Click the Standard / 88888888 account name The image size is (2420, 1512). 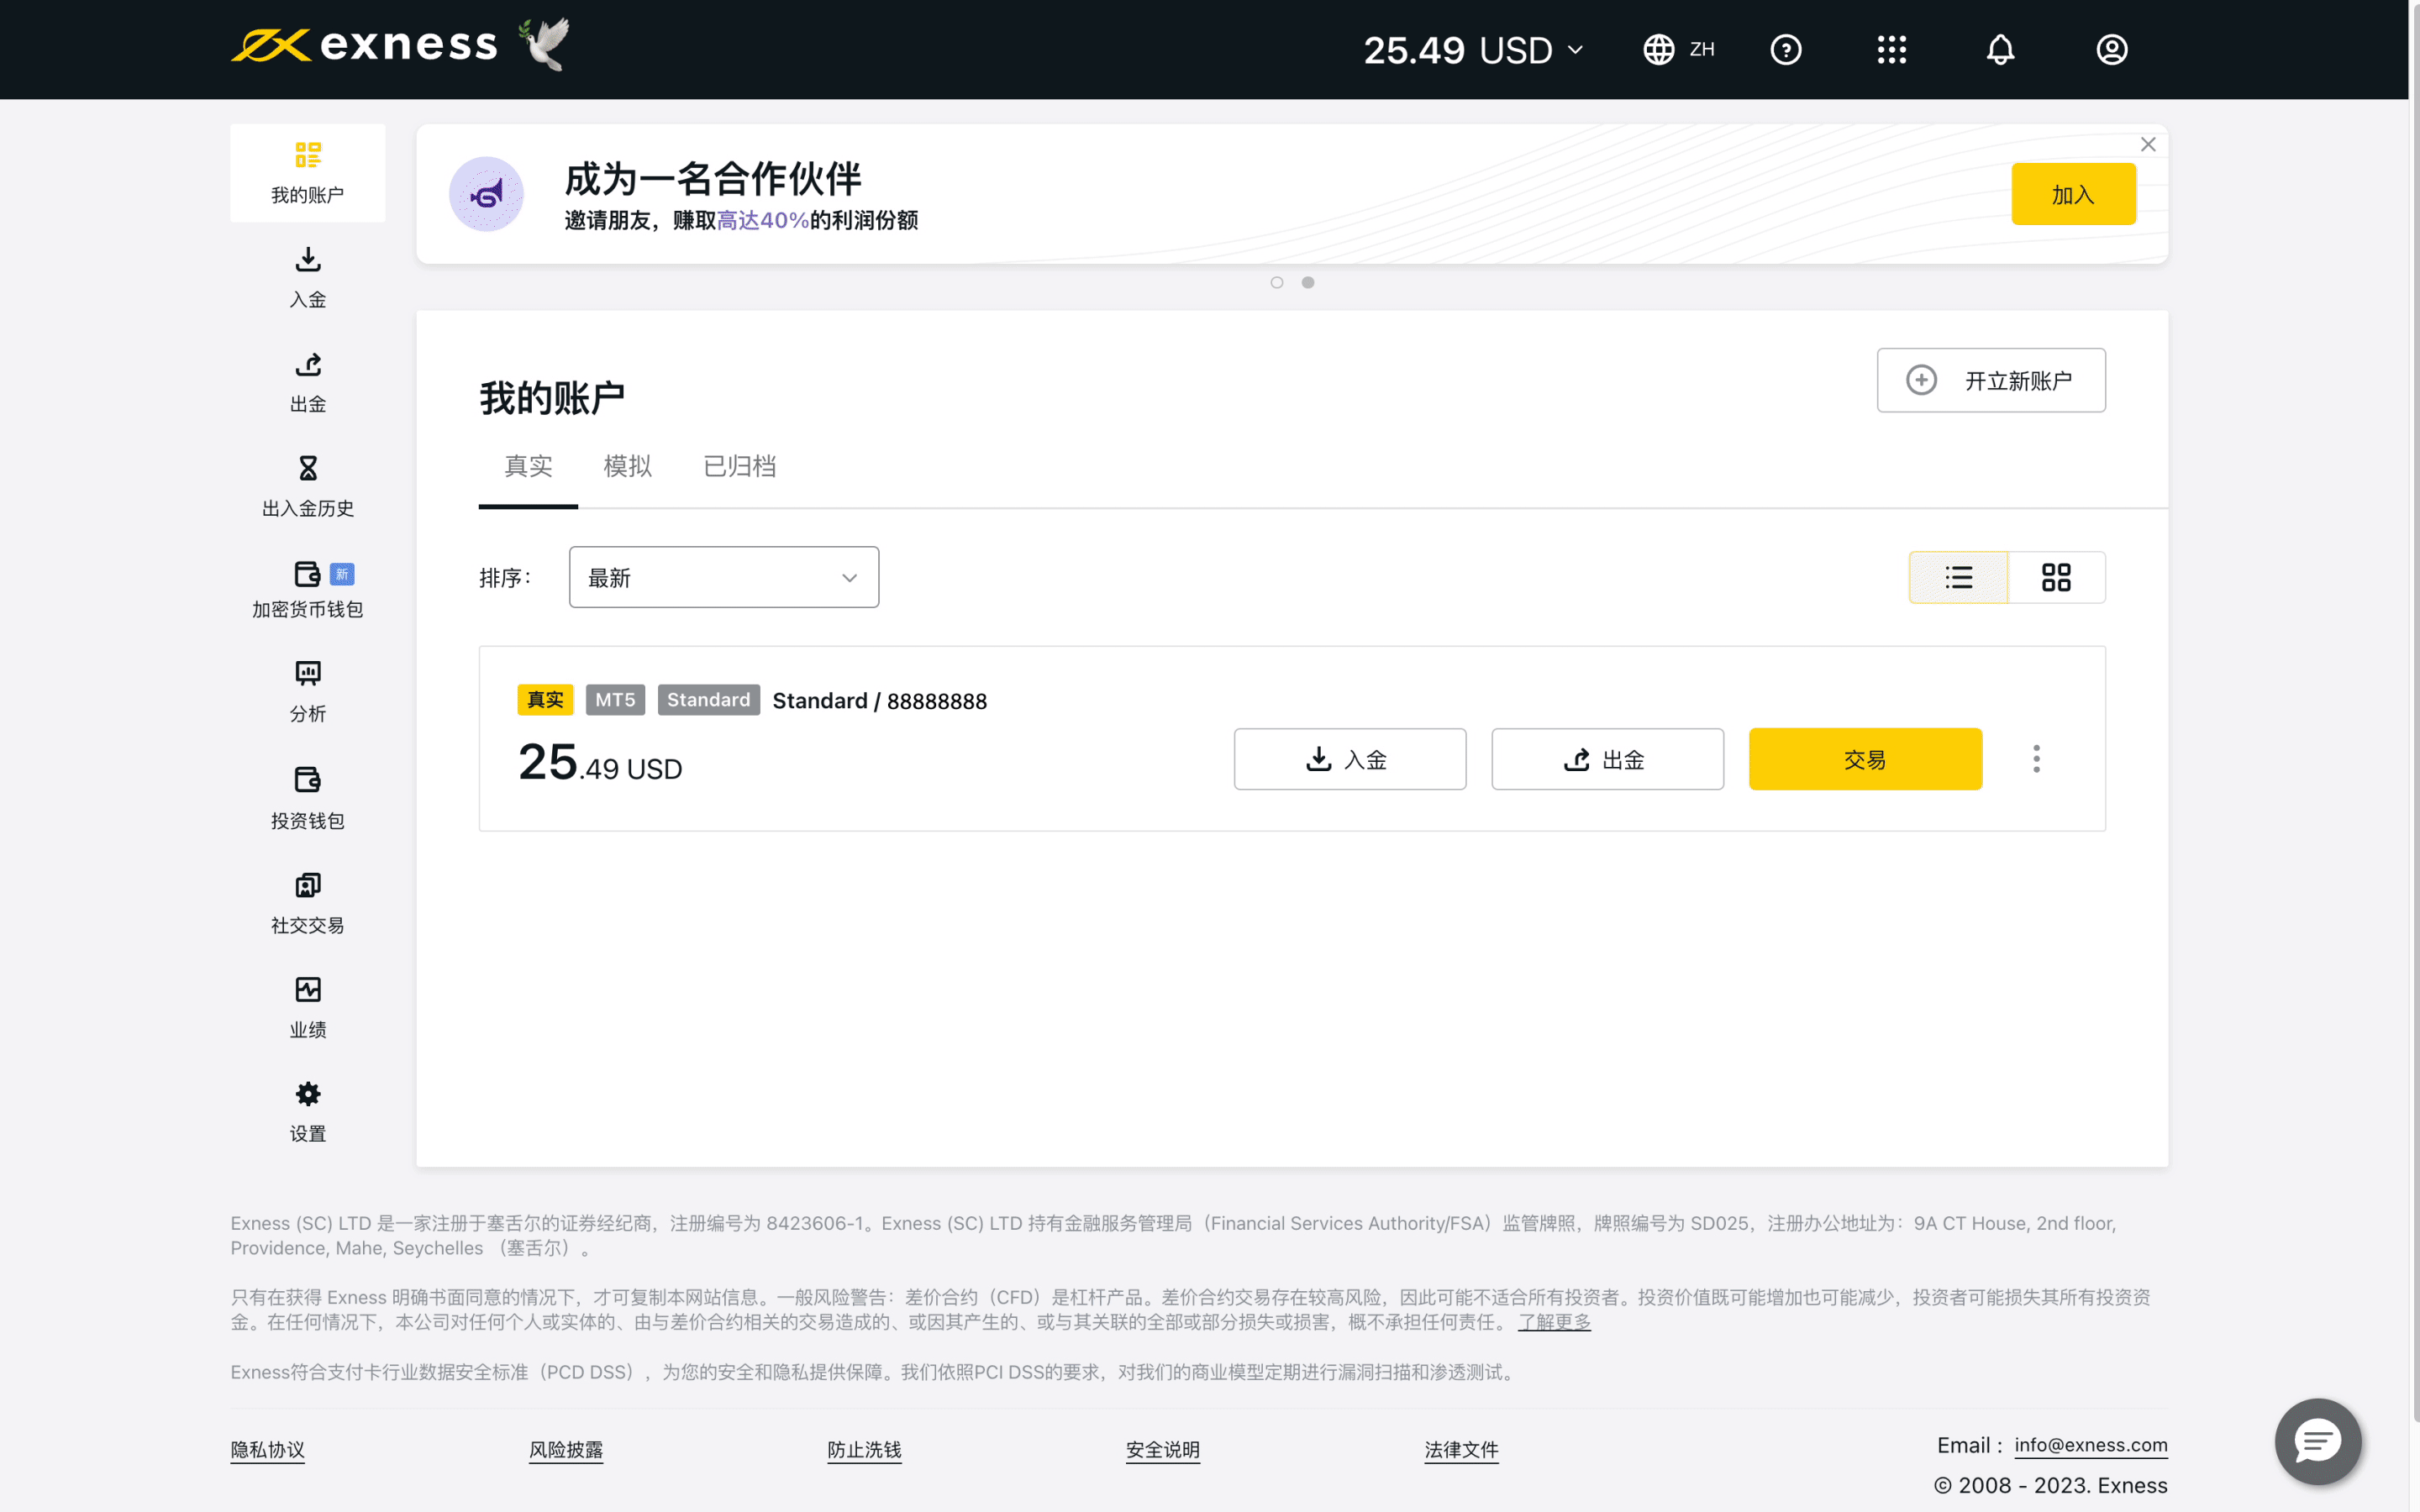coord(879,701)
